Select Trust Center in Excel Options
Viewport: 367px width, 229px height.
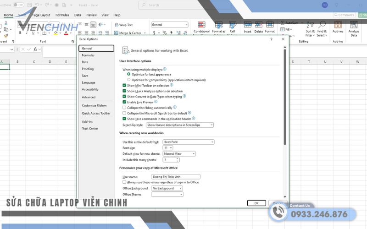[96, 129]
